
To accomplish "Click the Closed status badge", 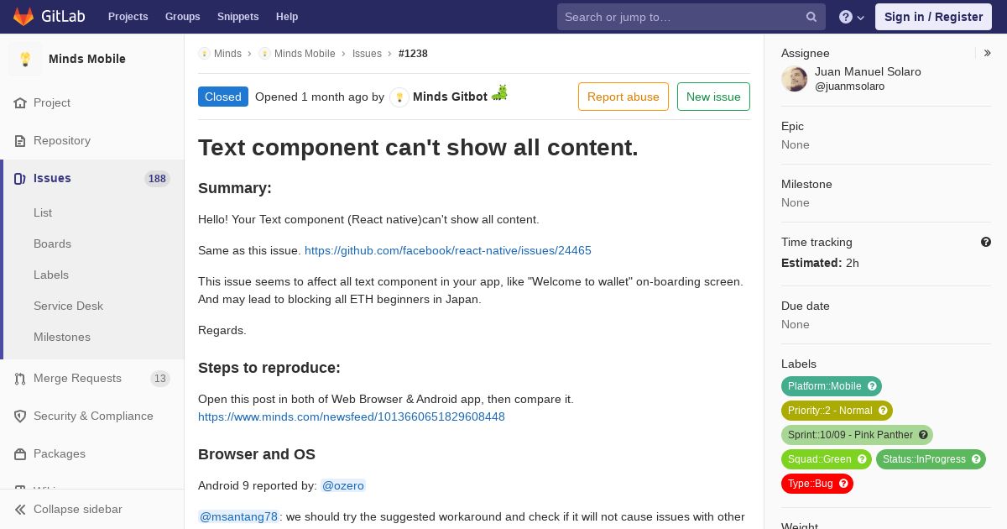I will coord(223,97).
